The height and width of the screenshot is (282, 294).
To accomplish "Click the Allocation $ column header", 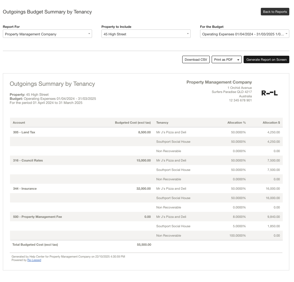I will (x=271, y=123).
